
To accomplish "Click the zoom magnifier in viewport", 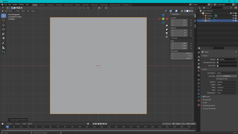I will click(x=167, y=26).
